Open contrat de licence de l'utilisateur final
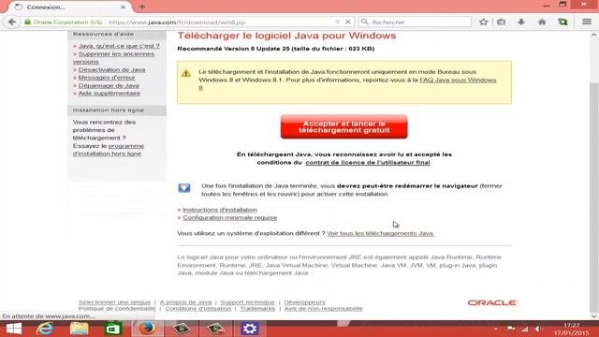 tap(368, 162)
